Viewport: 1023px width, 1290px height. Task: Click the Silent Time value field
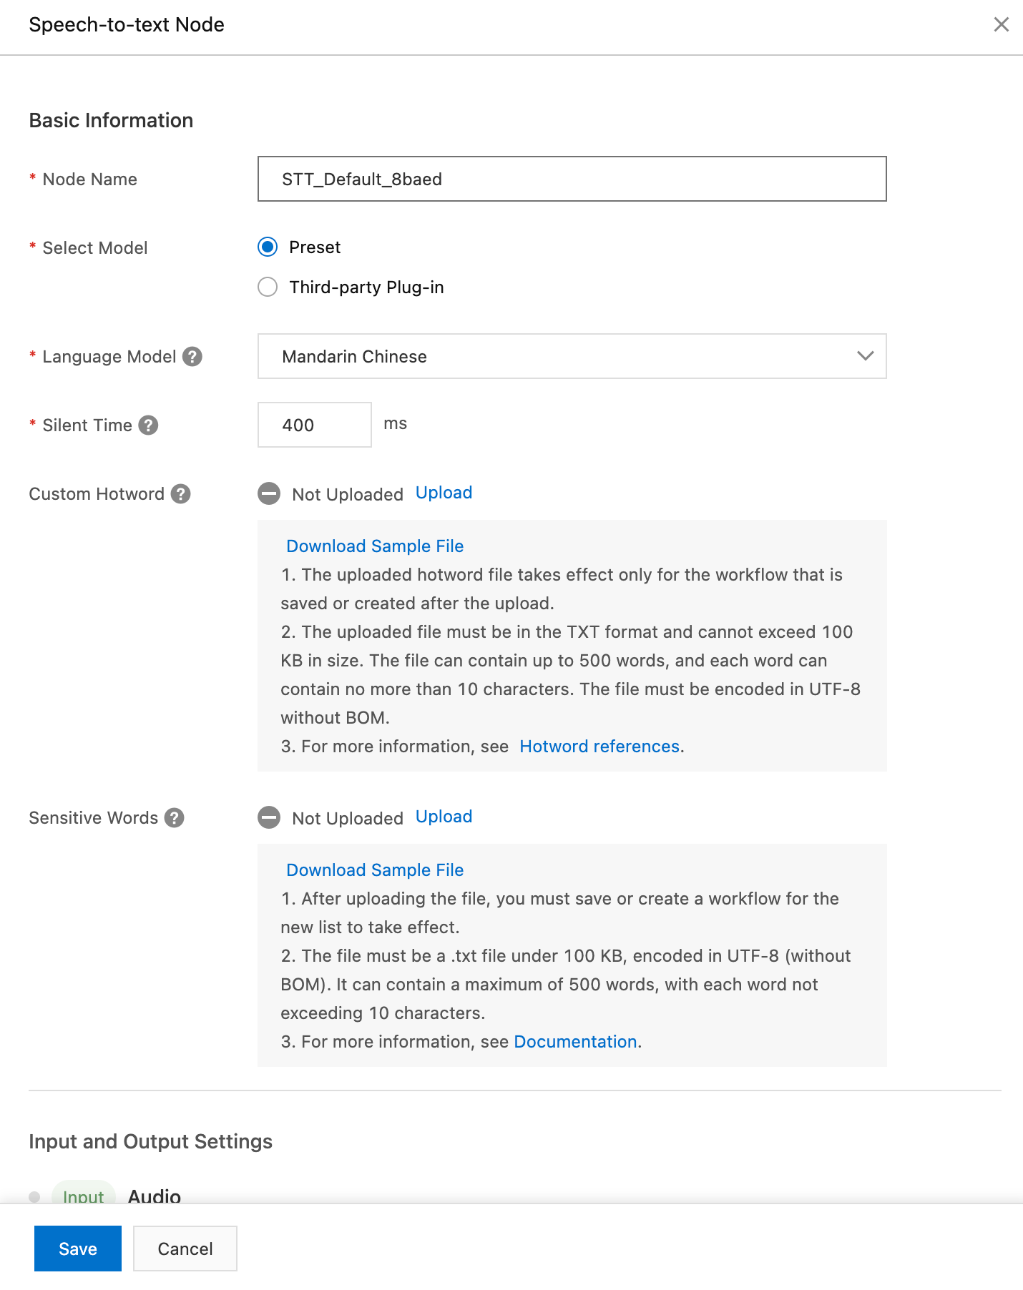tap(314, 425)
